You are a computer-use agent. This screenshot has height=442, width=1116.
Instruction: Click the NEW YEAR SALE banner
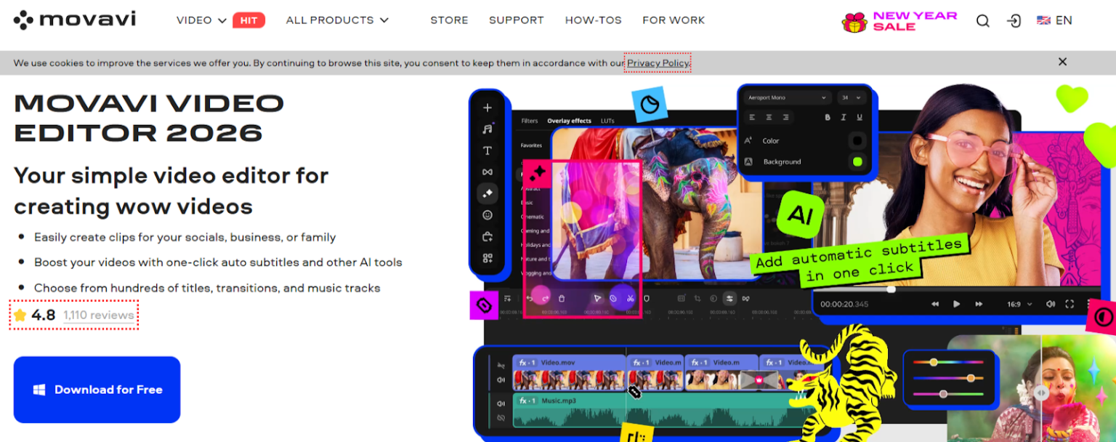point(899,21)
